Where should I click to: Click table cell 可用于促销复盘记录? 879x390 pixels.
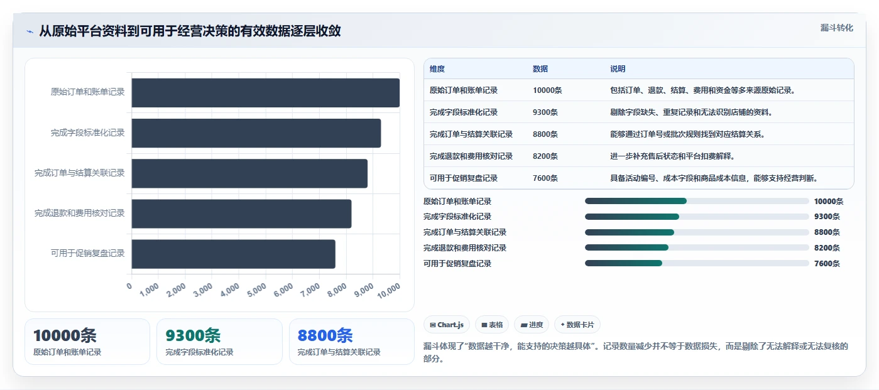tap(464, 178)
